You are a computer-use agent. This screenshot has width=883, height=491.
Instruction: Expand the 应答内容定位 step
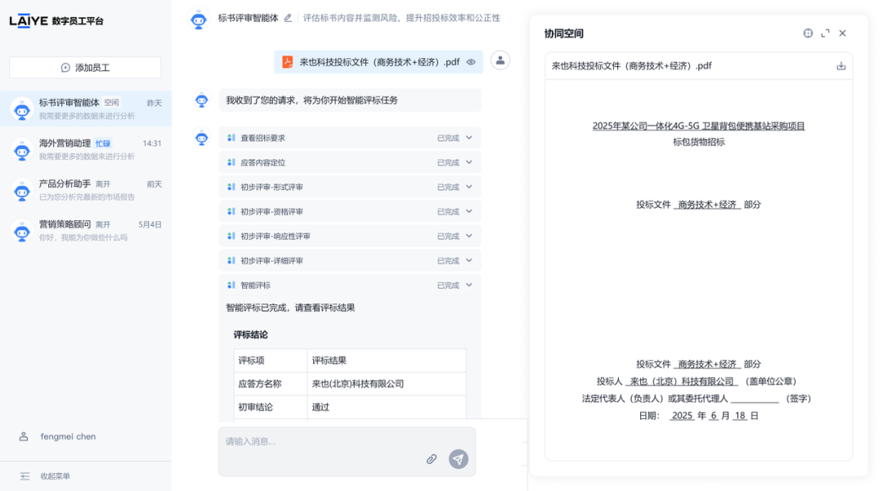pos(469,163)
